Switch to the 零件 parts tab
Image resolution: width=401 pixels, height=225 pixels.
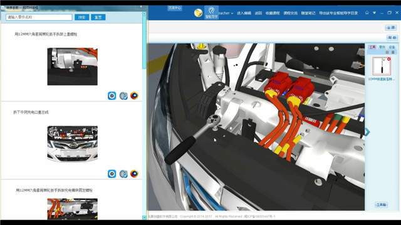click(x=382, y=47)
